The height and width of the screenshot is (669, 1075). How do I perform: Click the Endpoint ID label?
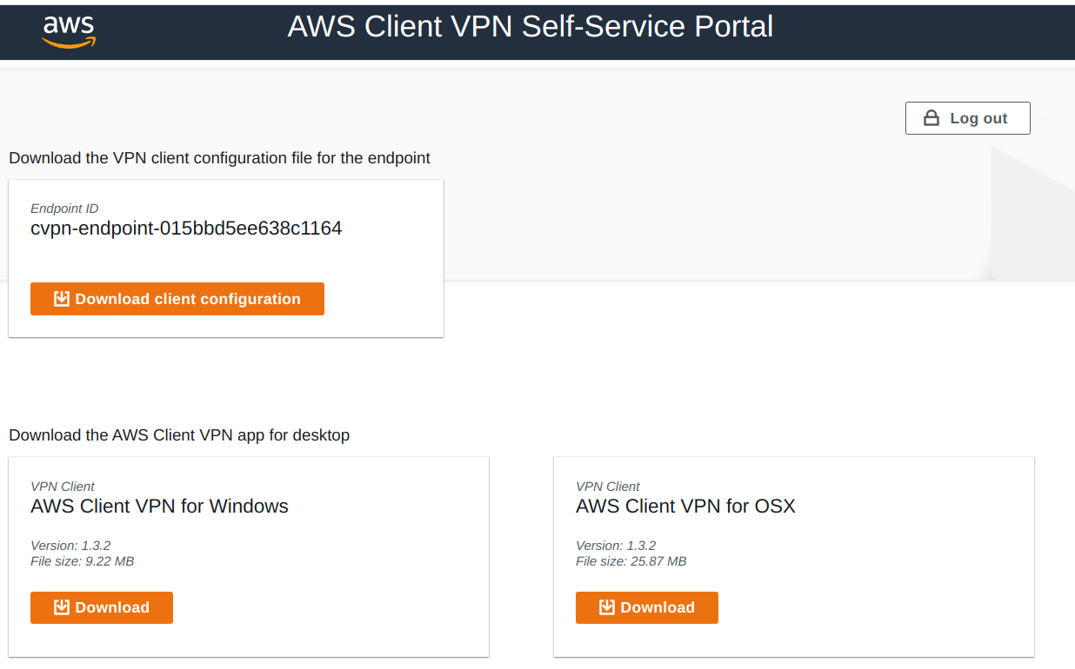tap(64, 209)
